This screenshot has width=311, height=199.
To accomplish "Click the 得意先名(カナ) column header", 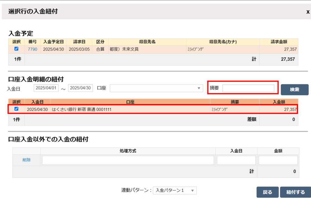I will 223,42.
